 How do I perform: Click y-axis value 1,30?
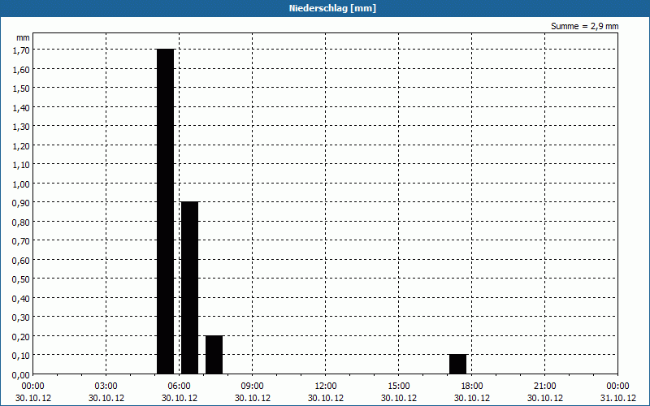21,127
